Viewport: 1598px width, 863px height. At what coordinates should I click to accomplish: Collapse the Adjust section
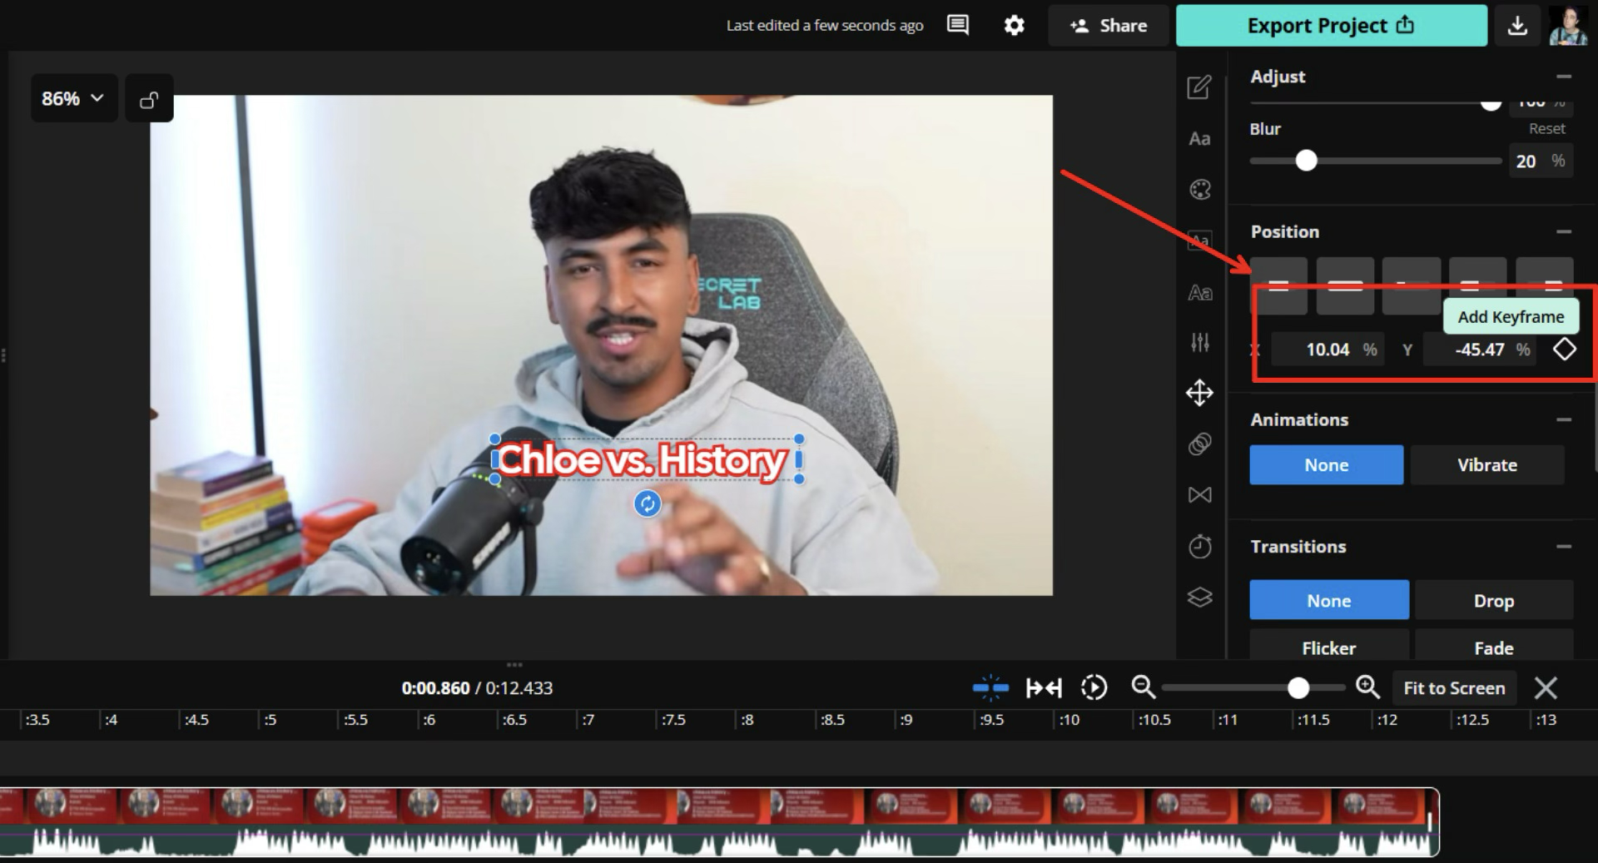[x=1564, y=77]
